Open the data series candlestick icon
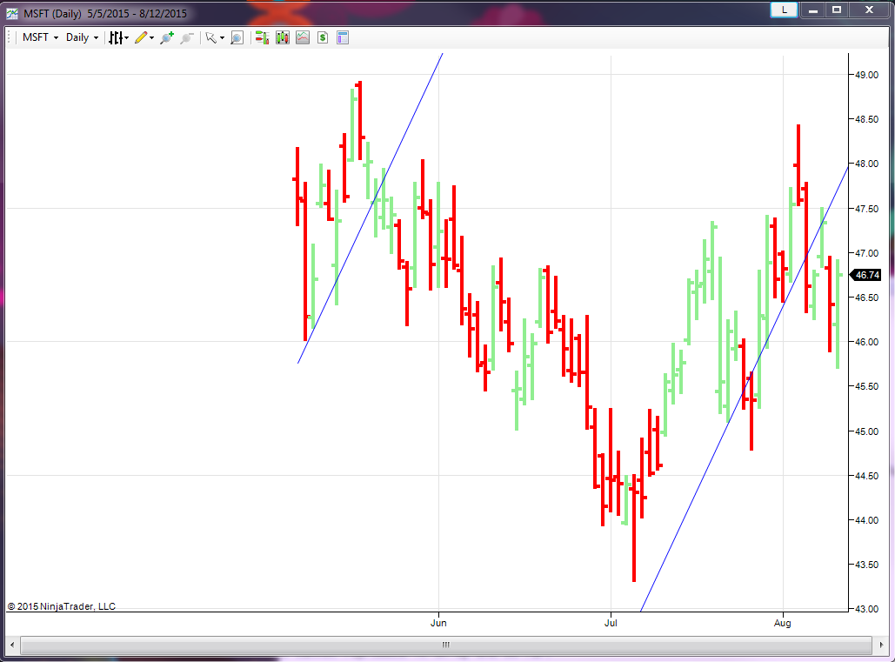This screenshot has width=895, height=662. [x=283, y=37]
